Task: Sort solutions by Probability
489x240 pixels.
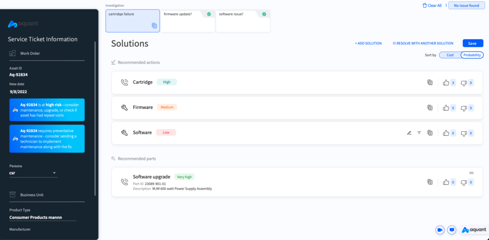Action: point(472,55)
